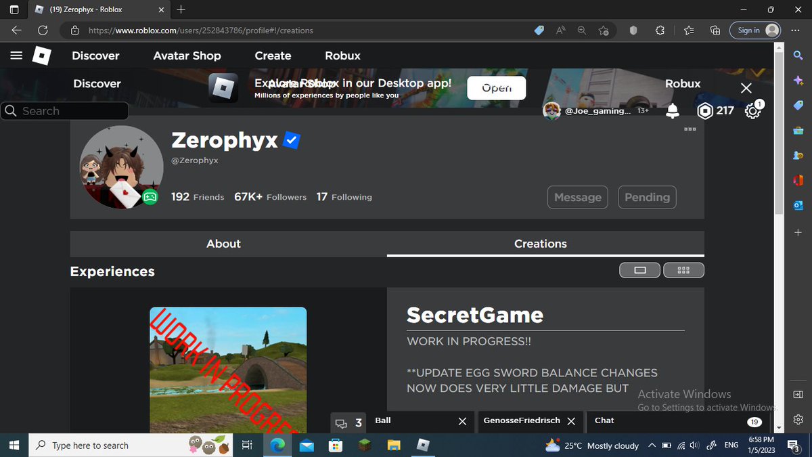Open Minecraft from the taskbar
The height and width of the screenshot is (457, 812).
pos(364,445)
